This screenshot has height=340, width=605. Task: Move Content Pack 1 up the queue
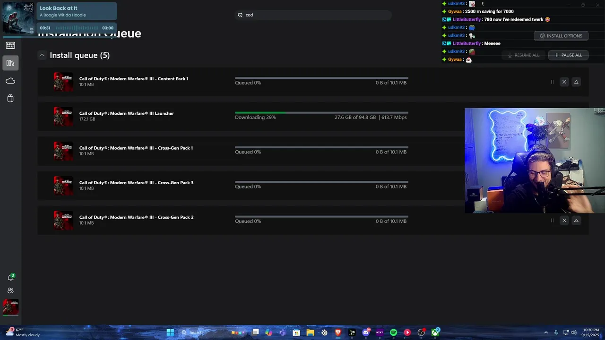click(x=576, y=82)
